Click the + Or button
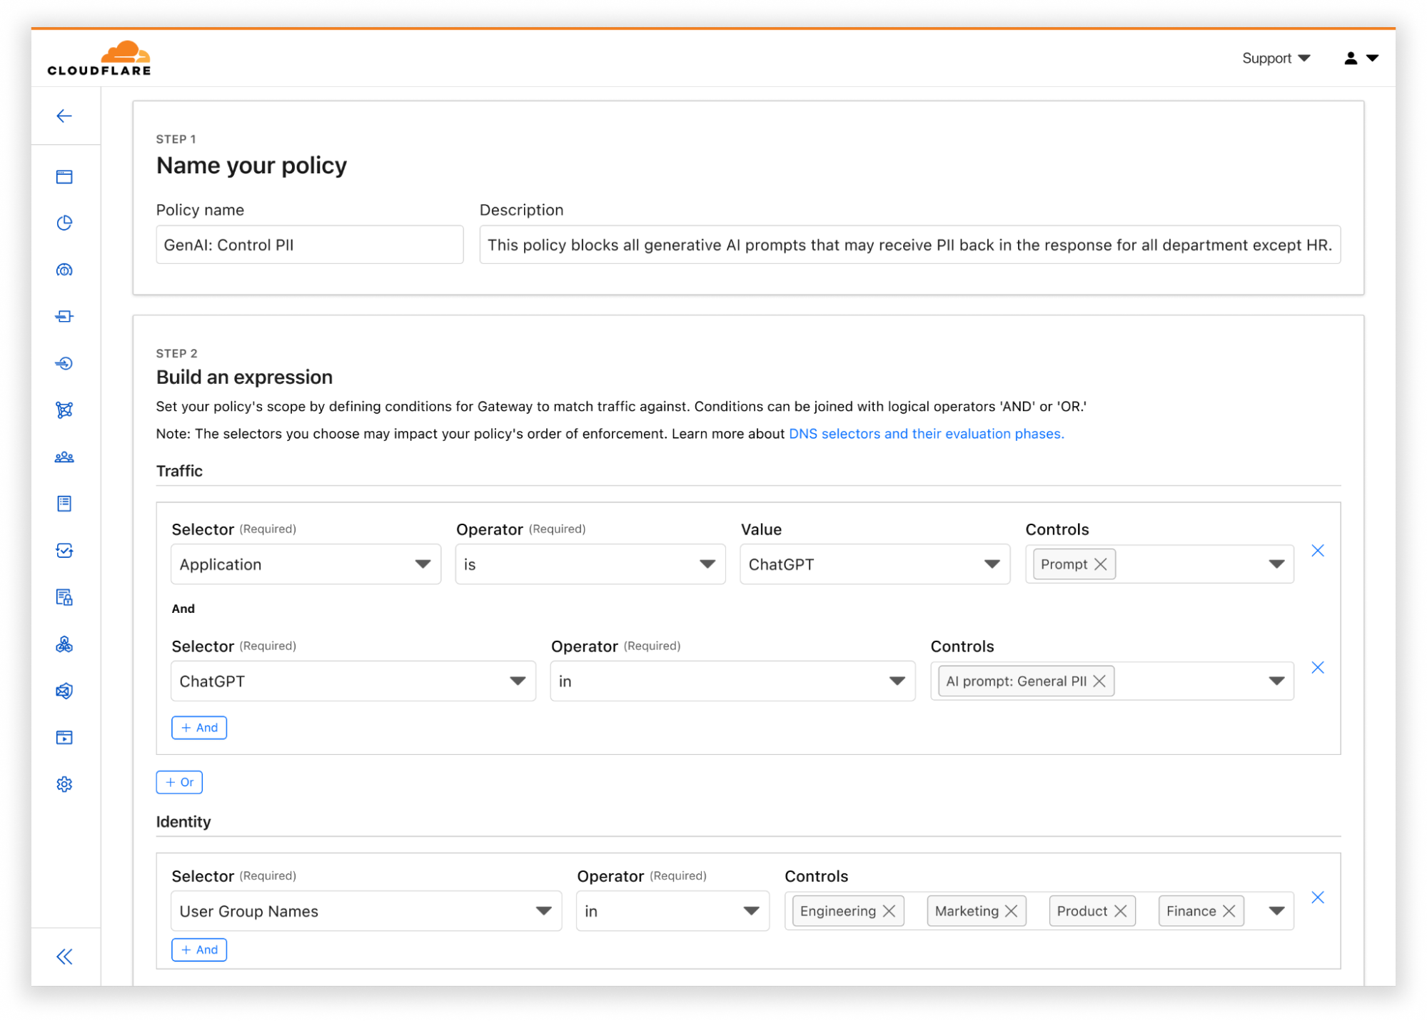 click(179, 782)
